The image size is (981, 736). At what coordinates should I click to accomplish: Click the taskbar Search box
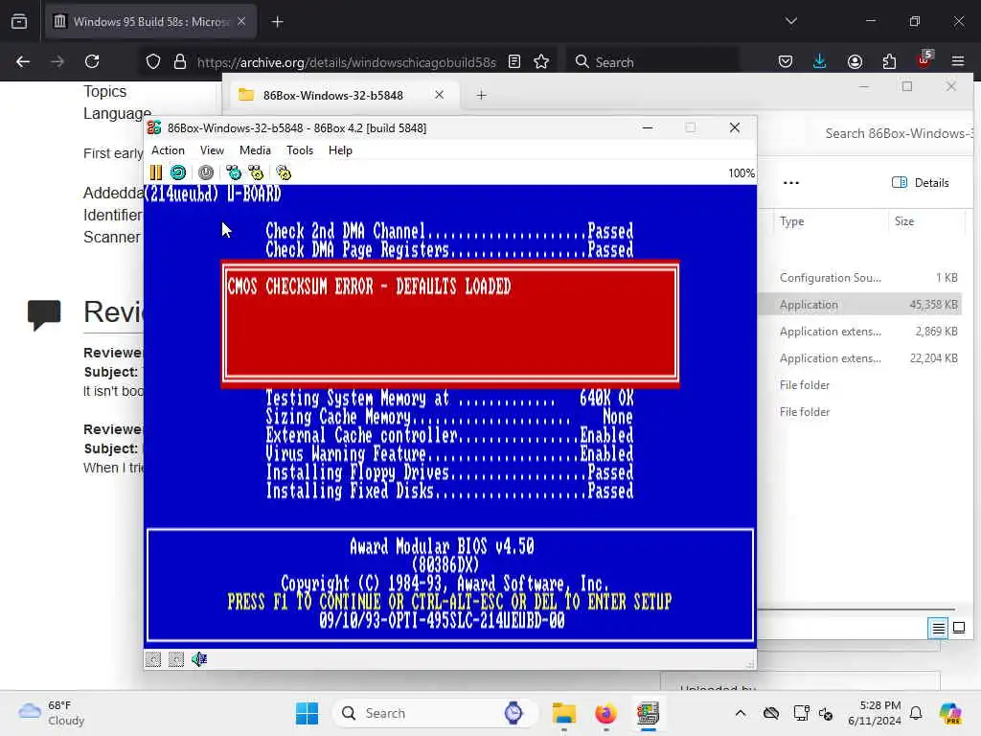pyautogui.click(x=436, y=713)
